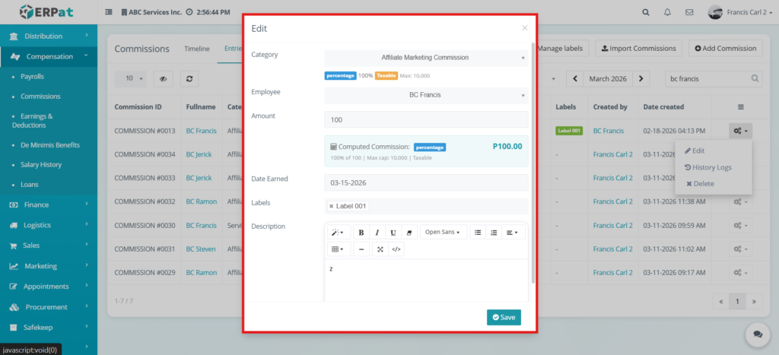Open Salary History in the sidebar
This screenshot has height=355, width=779.
[x=41, y=164]
